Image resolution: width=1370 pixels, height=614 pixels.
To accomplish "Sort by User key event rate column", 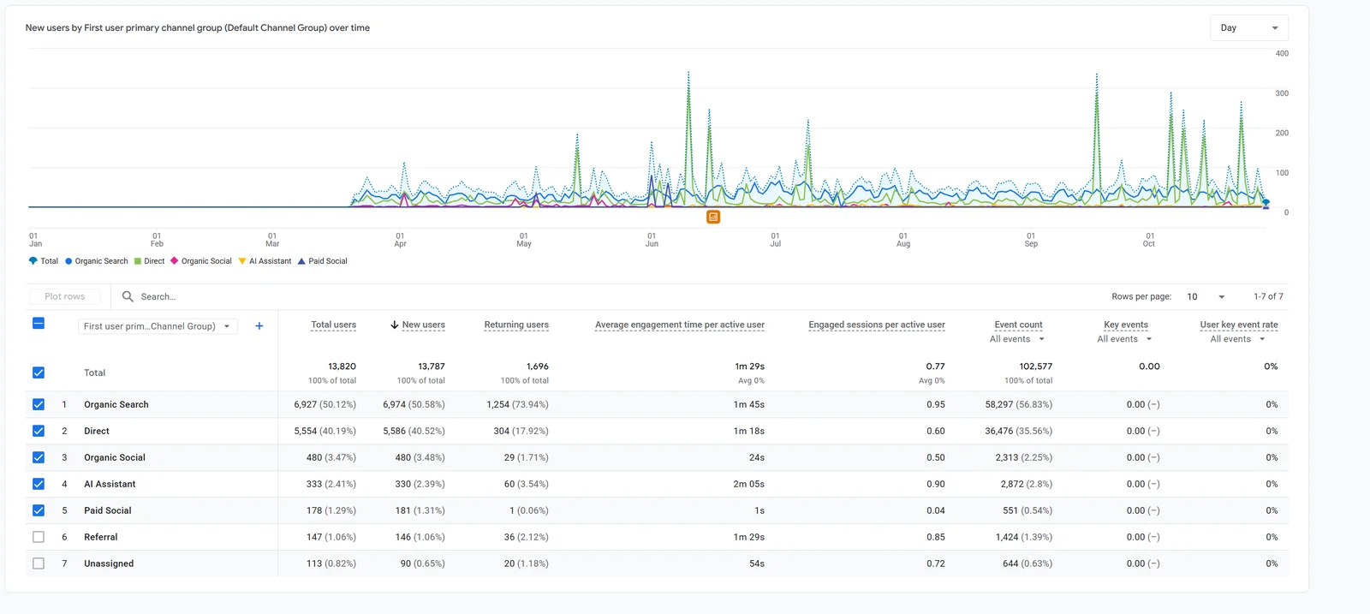I will 1239,325.
